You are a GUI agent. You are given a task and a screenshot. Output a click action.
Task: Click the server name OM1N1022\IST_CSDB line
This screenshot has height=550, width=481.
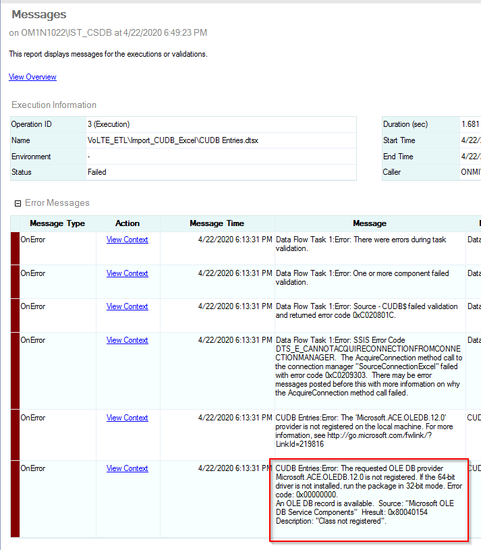[108, 32]
